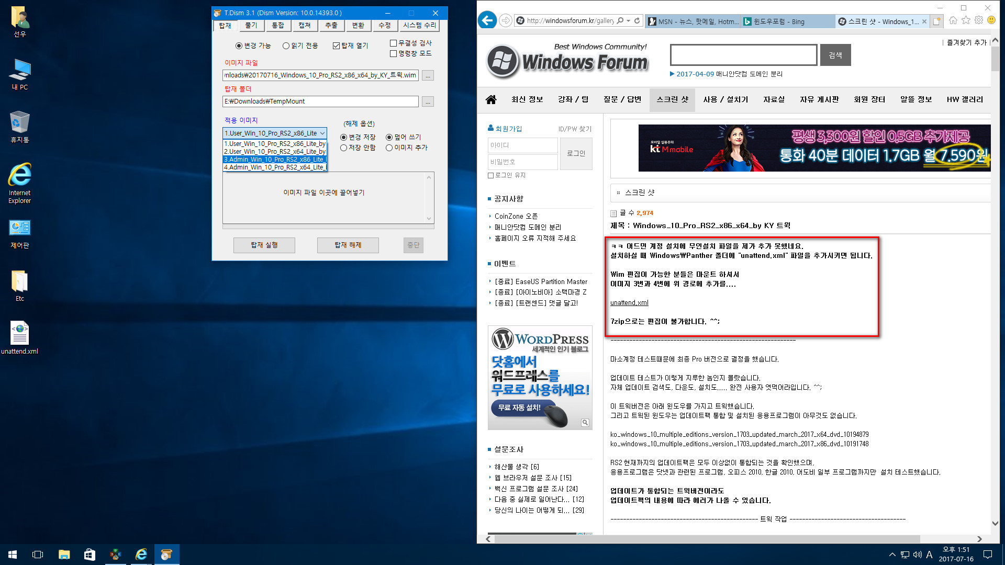The width and height of the screenshot is (1005, 565).
Task: Click the search magnifier in IE address bar
Action: pyautogui.click(x=620, y=21)
